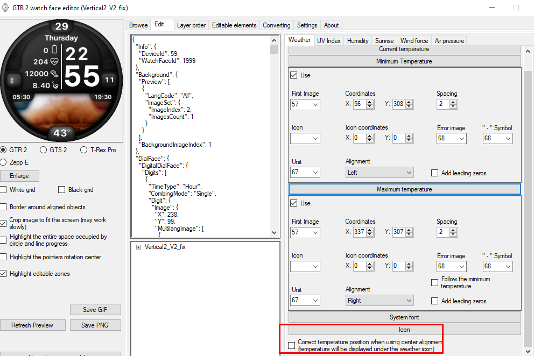The height and width of the screenshot is (356, 534).
Task: Open Maximum temperature Unit dropdown
Action: [315, 300]
